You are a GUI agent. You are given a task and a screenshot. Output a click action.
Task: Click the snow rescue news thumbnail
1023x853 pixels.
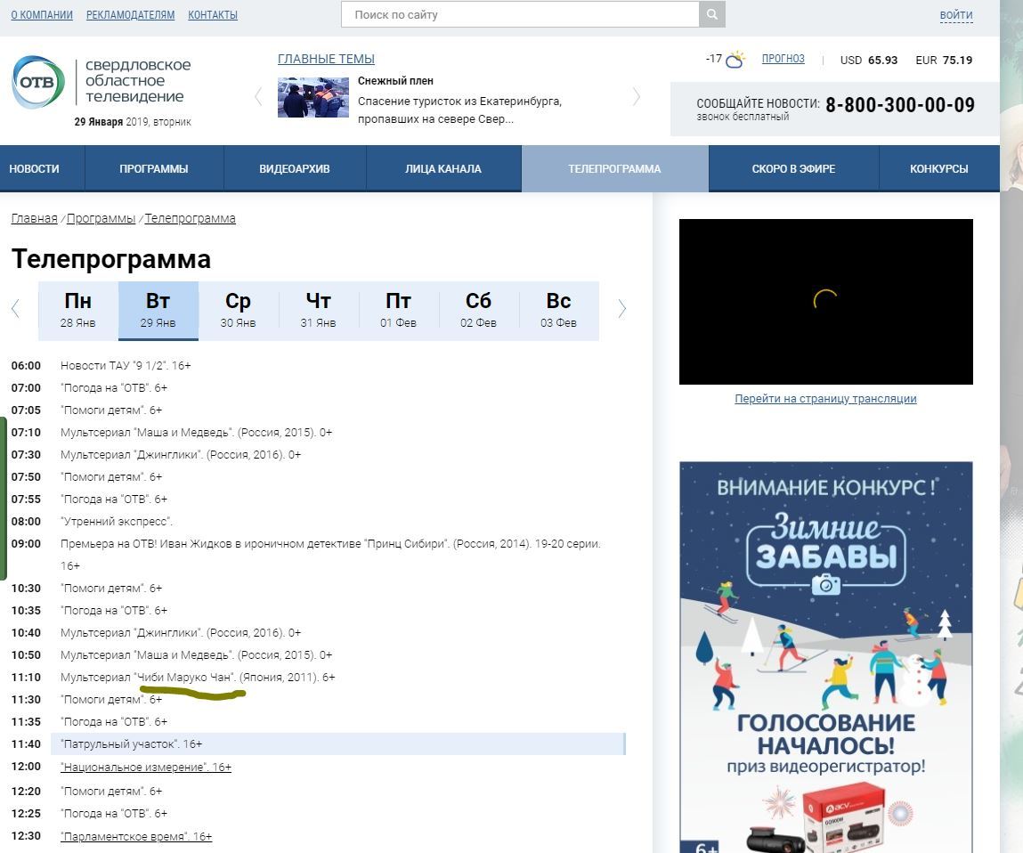(x=313, y=98)
